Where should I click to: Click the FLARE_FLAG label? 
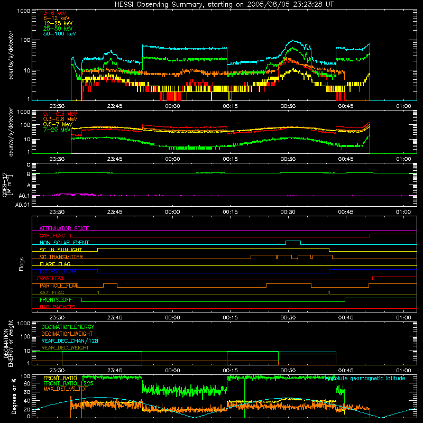pyautogui.click(x=55, y=264)
